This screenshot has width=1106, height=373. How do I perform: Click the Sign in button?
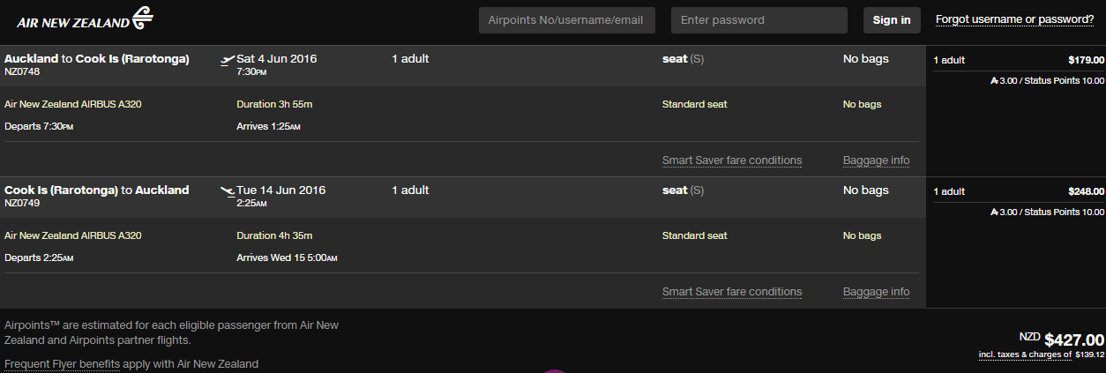tap(892, 20)
